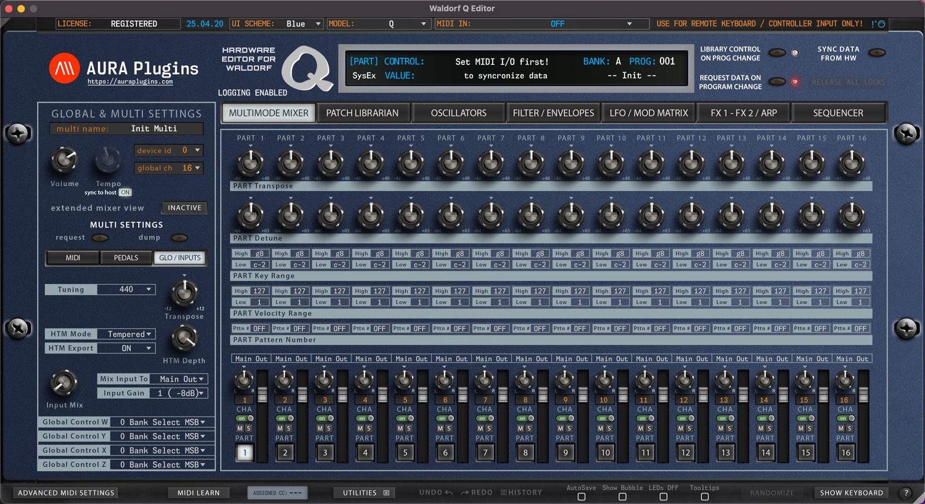Click channel 1 volume fader
This screenshot has height=504, width=925.
pos(262,394)
